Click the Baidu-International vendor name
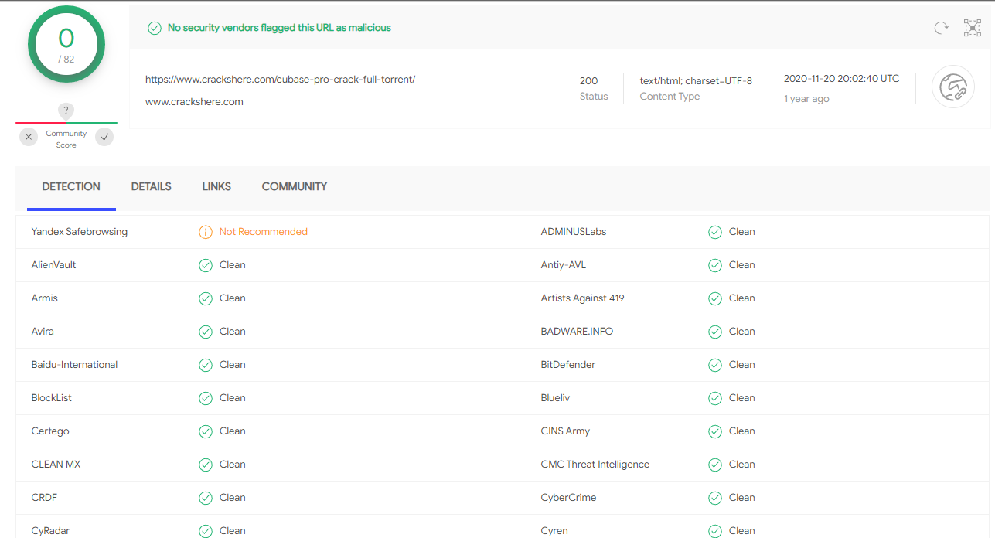Viewport: 995px width, 538px height. 75,365
